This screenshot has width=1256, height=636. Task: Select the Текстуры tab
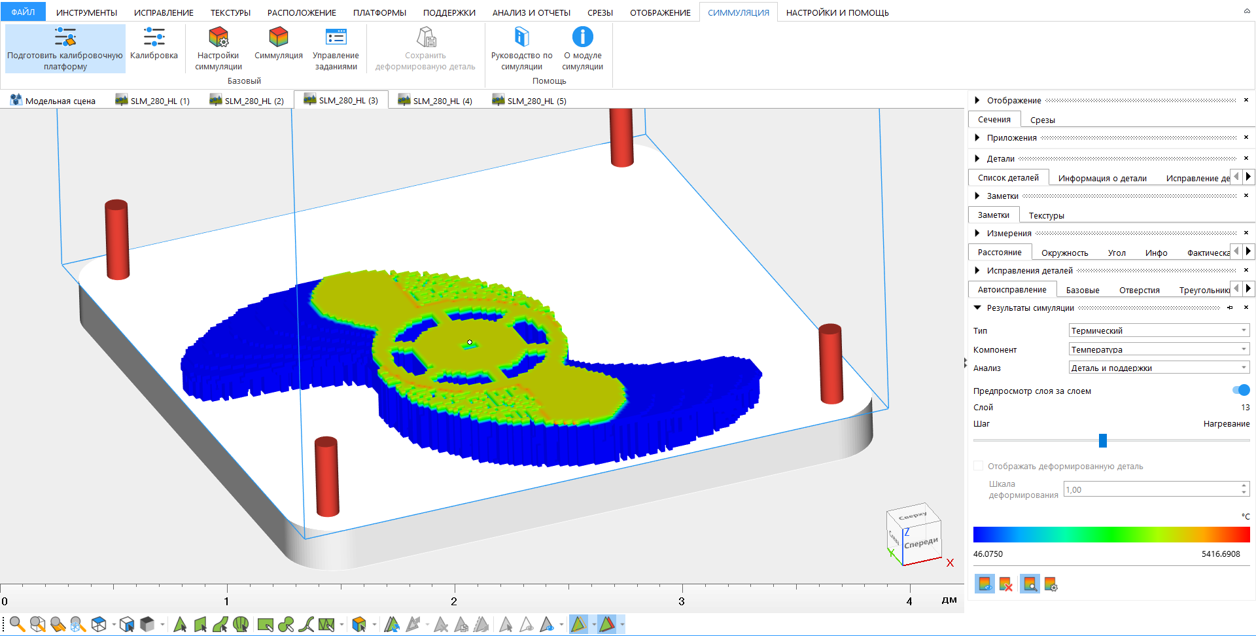(x=1046, y=215)
